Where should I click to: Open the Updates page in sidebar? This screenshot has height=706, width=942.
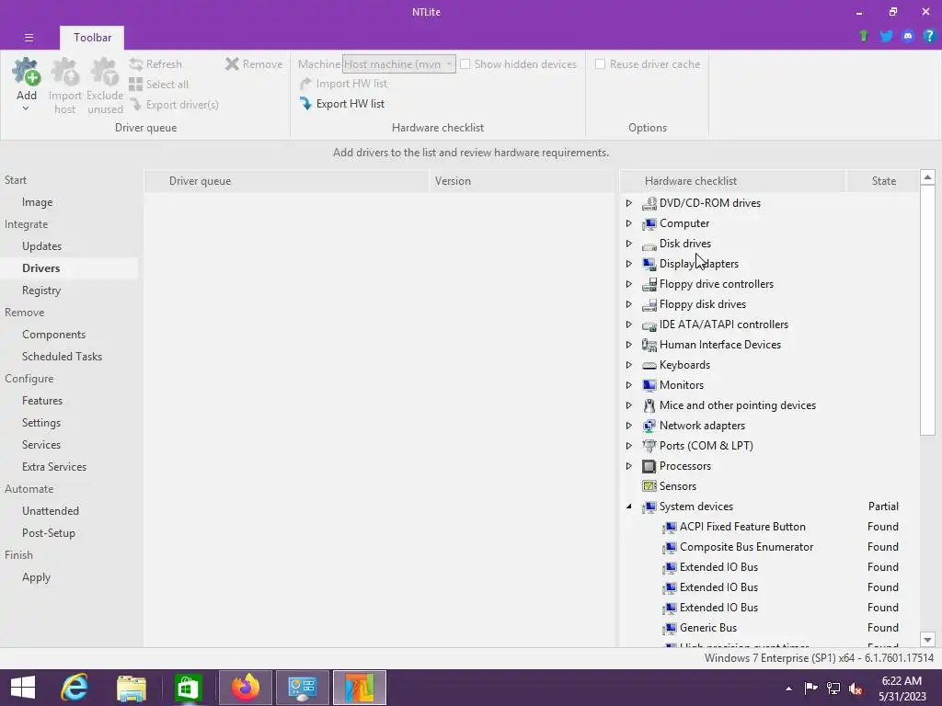[41, 246]
